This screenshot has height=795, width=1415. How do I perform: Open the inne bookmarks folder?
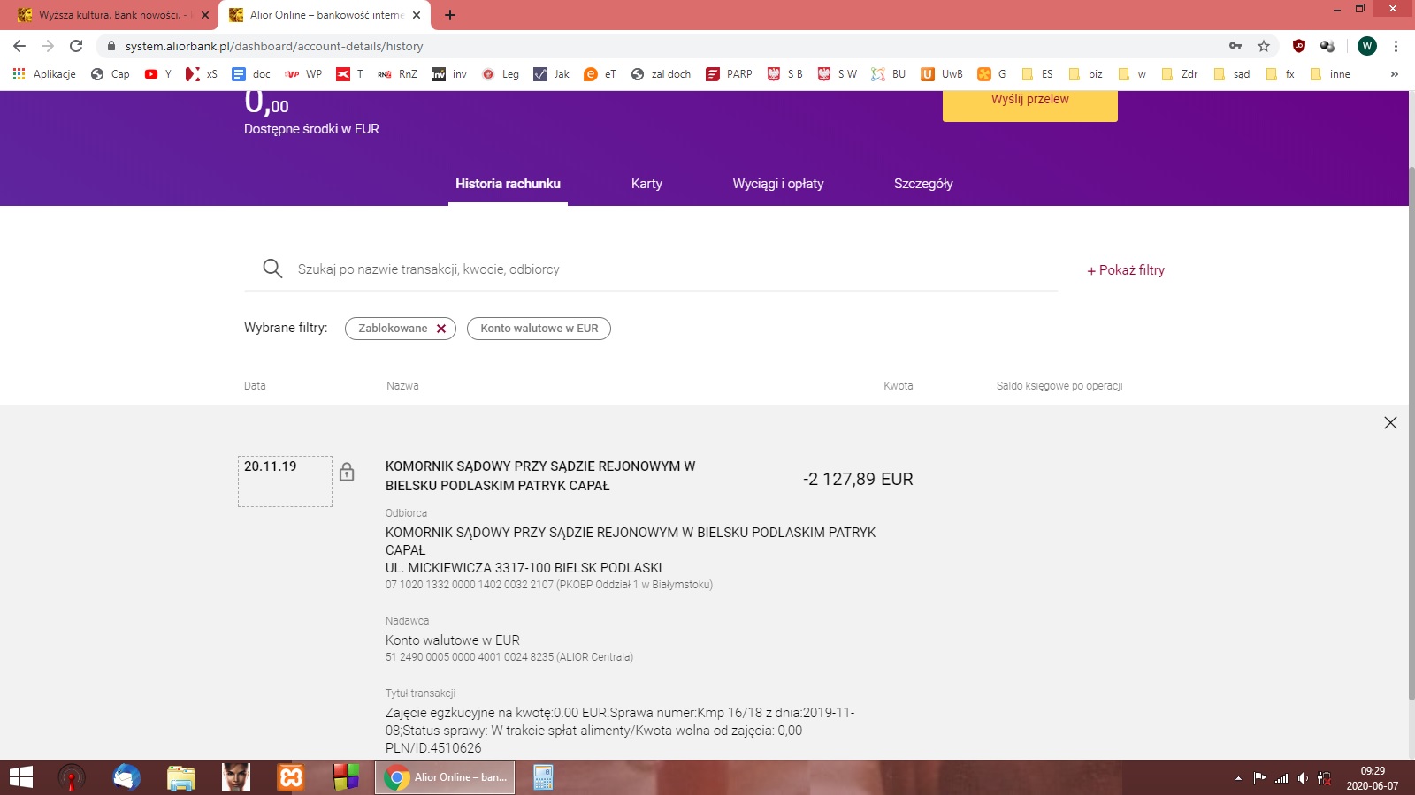(1330, 74)
